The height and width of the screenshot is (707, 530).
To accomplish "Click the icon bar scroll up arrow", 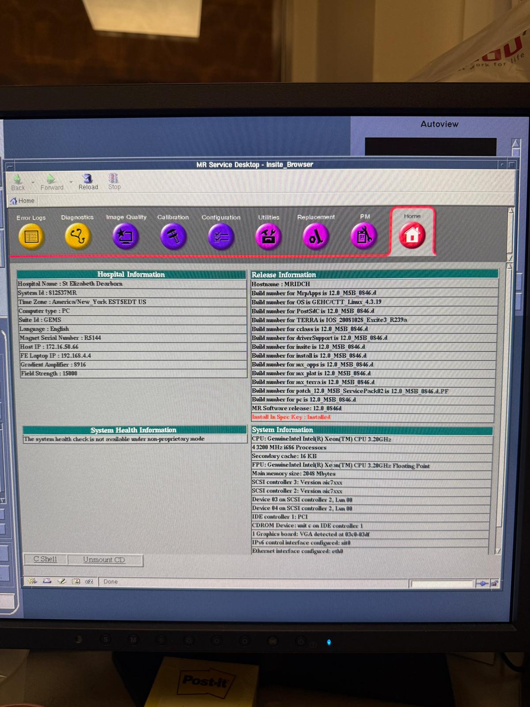I will 511,211.
